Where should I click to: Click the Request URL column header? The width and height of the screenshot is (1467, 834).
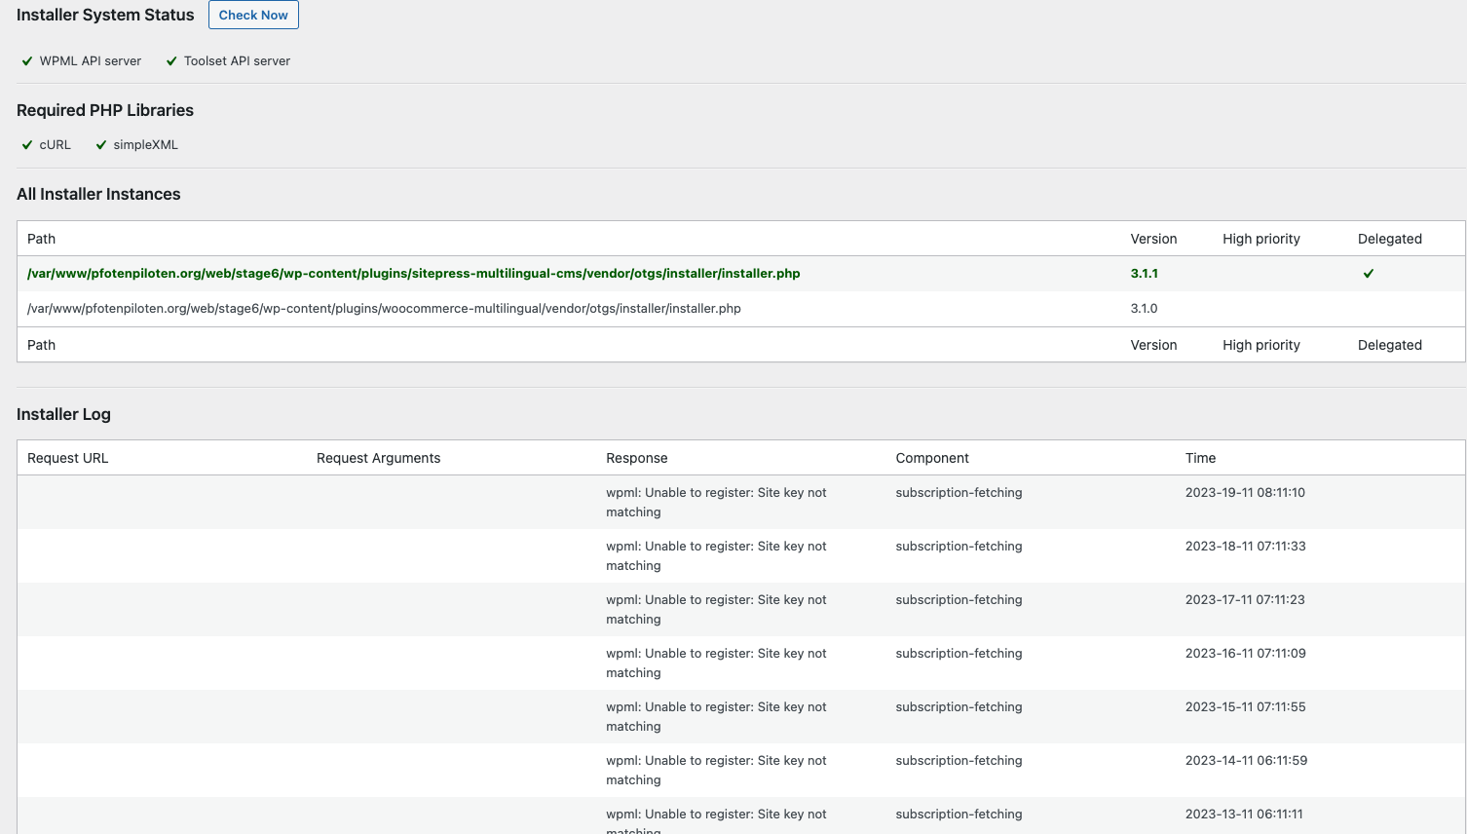68,458
